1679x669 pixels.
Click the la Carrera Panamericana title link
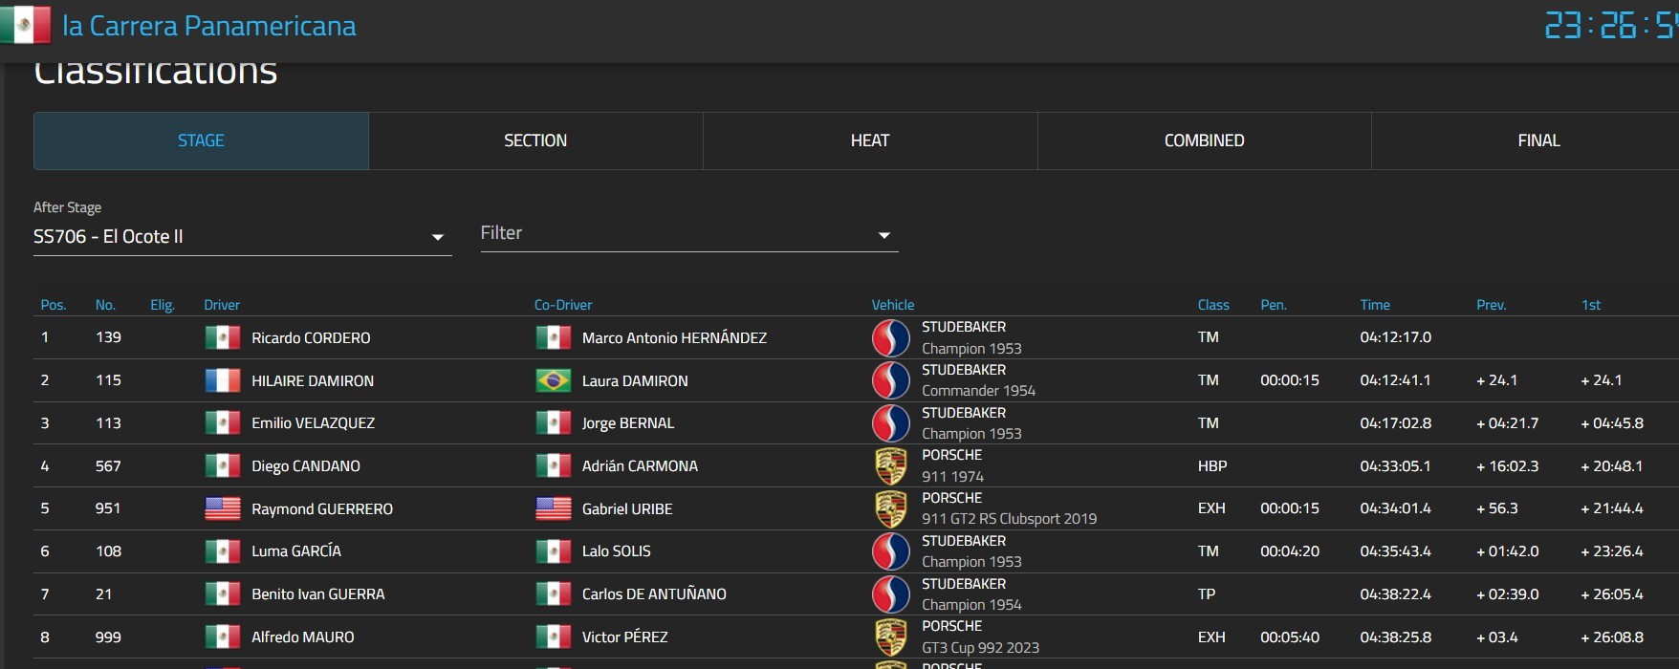[209, 27]
